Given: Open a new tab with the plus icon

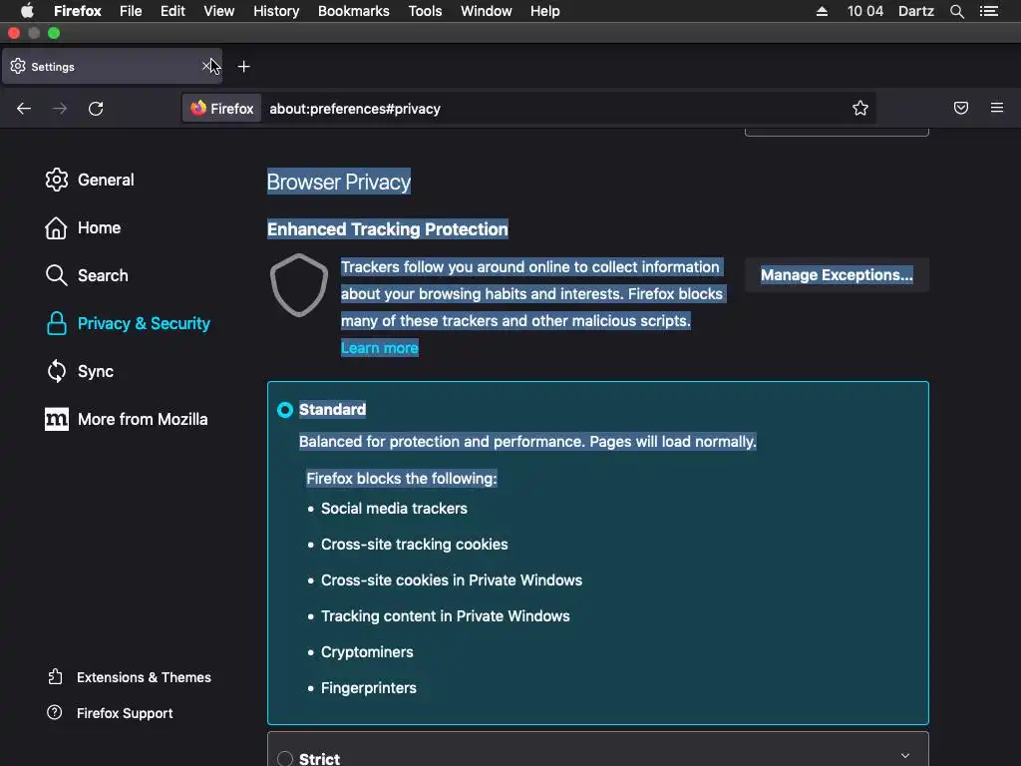Looking at the screenshot, I should tap(243, 67).
